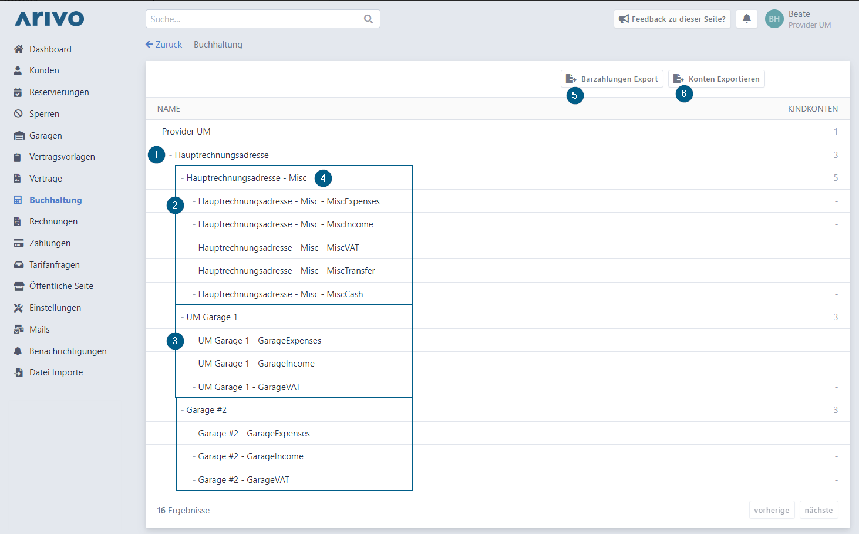
Task: Click the BH user avatar
Action: coord(774,19)
